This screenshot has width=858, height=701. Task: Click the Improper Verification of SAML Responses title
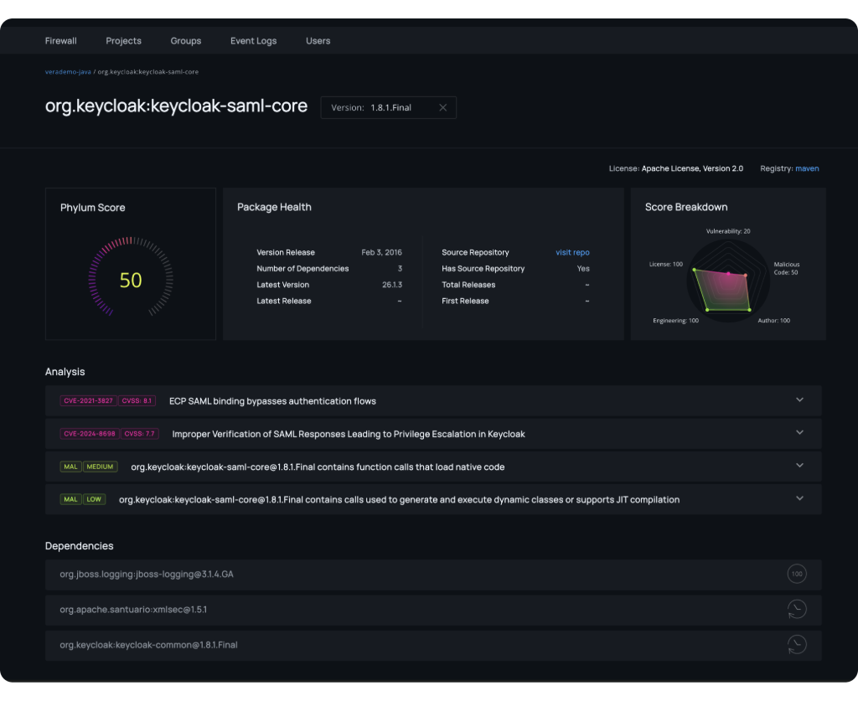click(349, 434)
